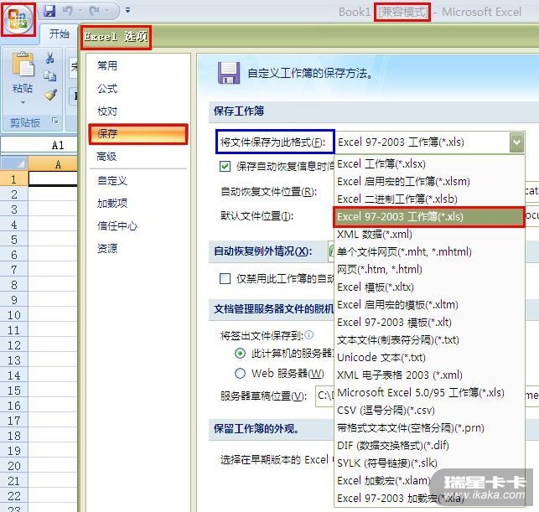Image resolution: width=539 pixels, height=512 pixels.
Task: Click cell A1 in the worksheet
Action: pos(53,179)
